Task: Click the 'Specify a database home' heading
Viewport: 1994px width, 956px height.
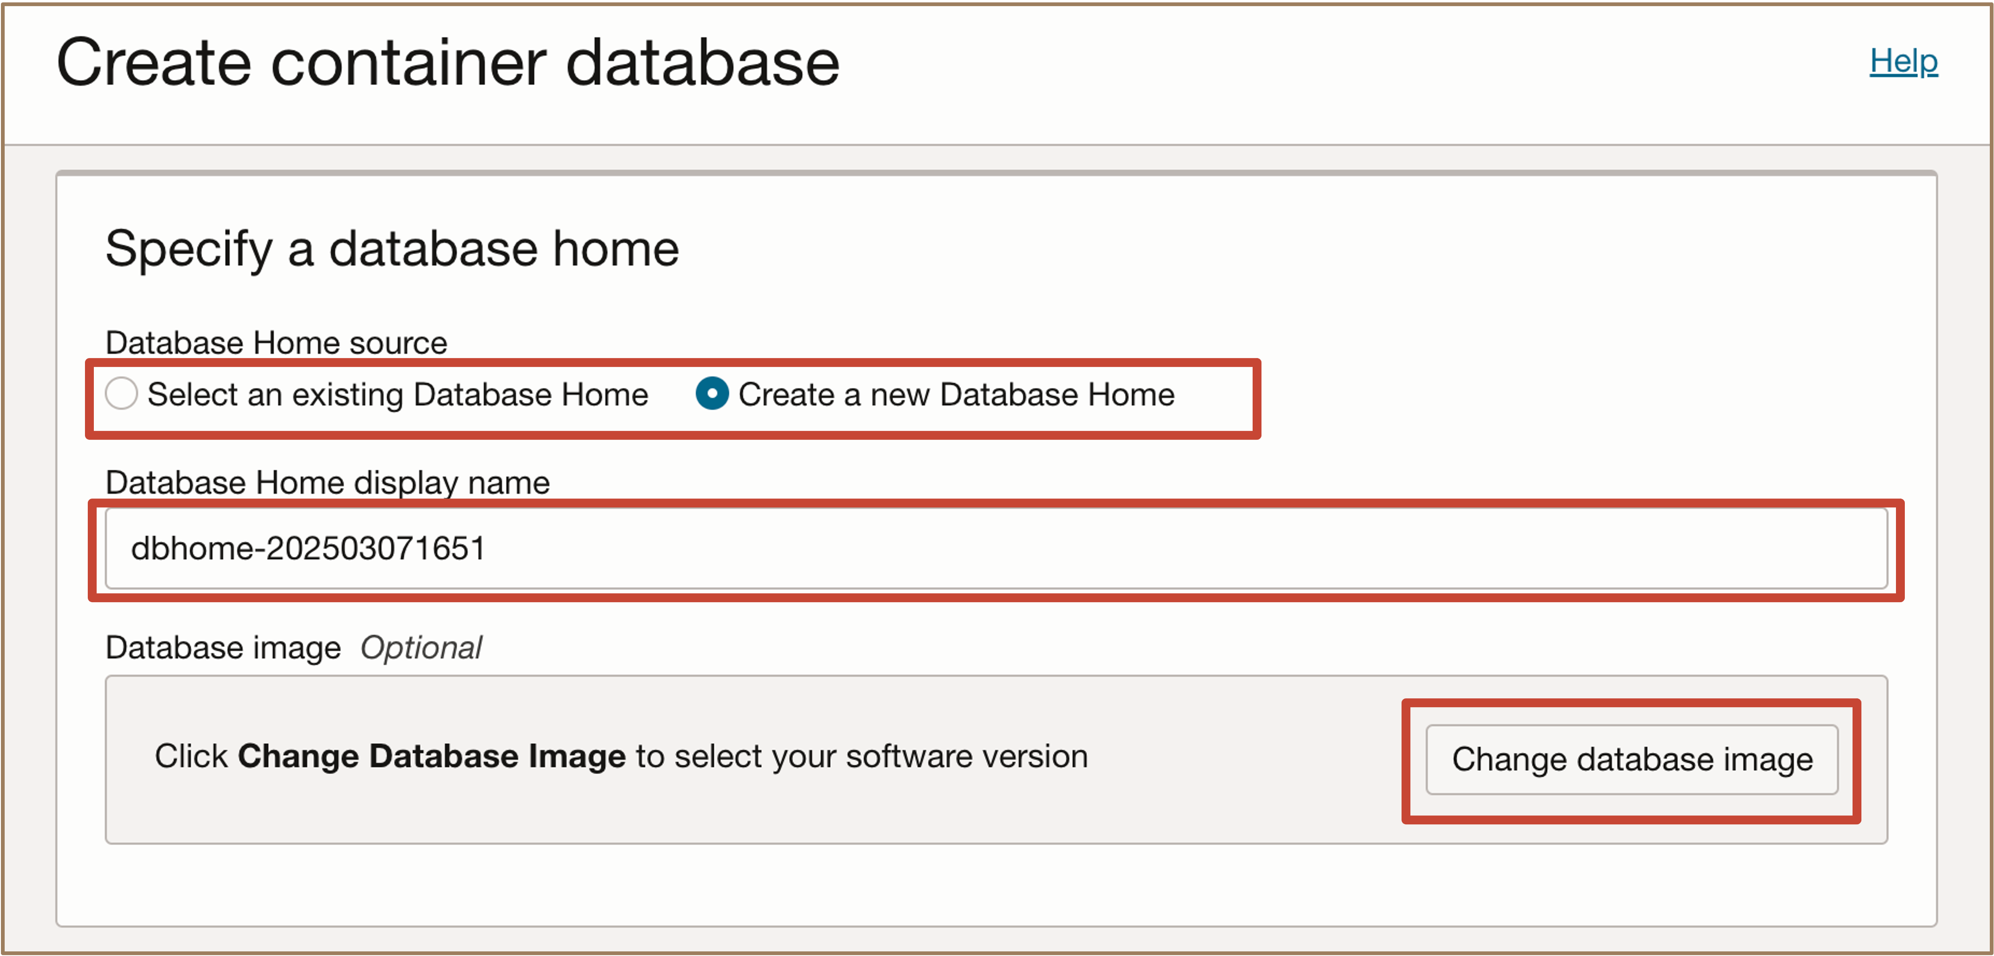Action: [392, 248]
